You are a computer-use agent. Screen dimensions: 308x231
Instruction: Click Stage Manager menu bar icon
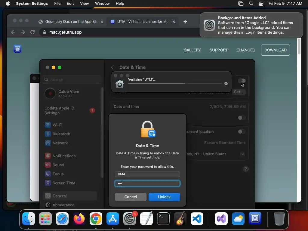[x=241, y=4]
